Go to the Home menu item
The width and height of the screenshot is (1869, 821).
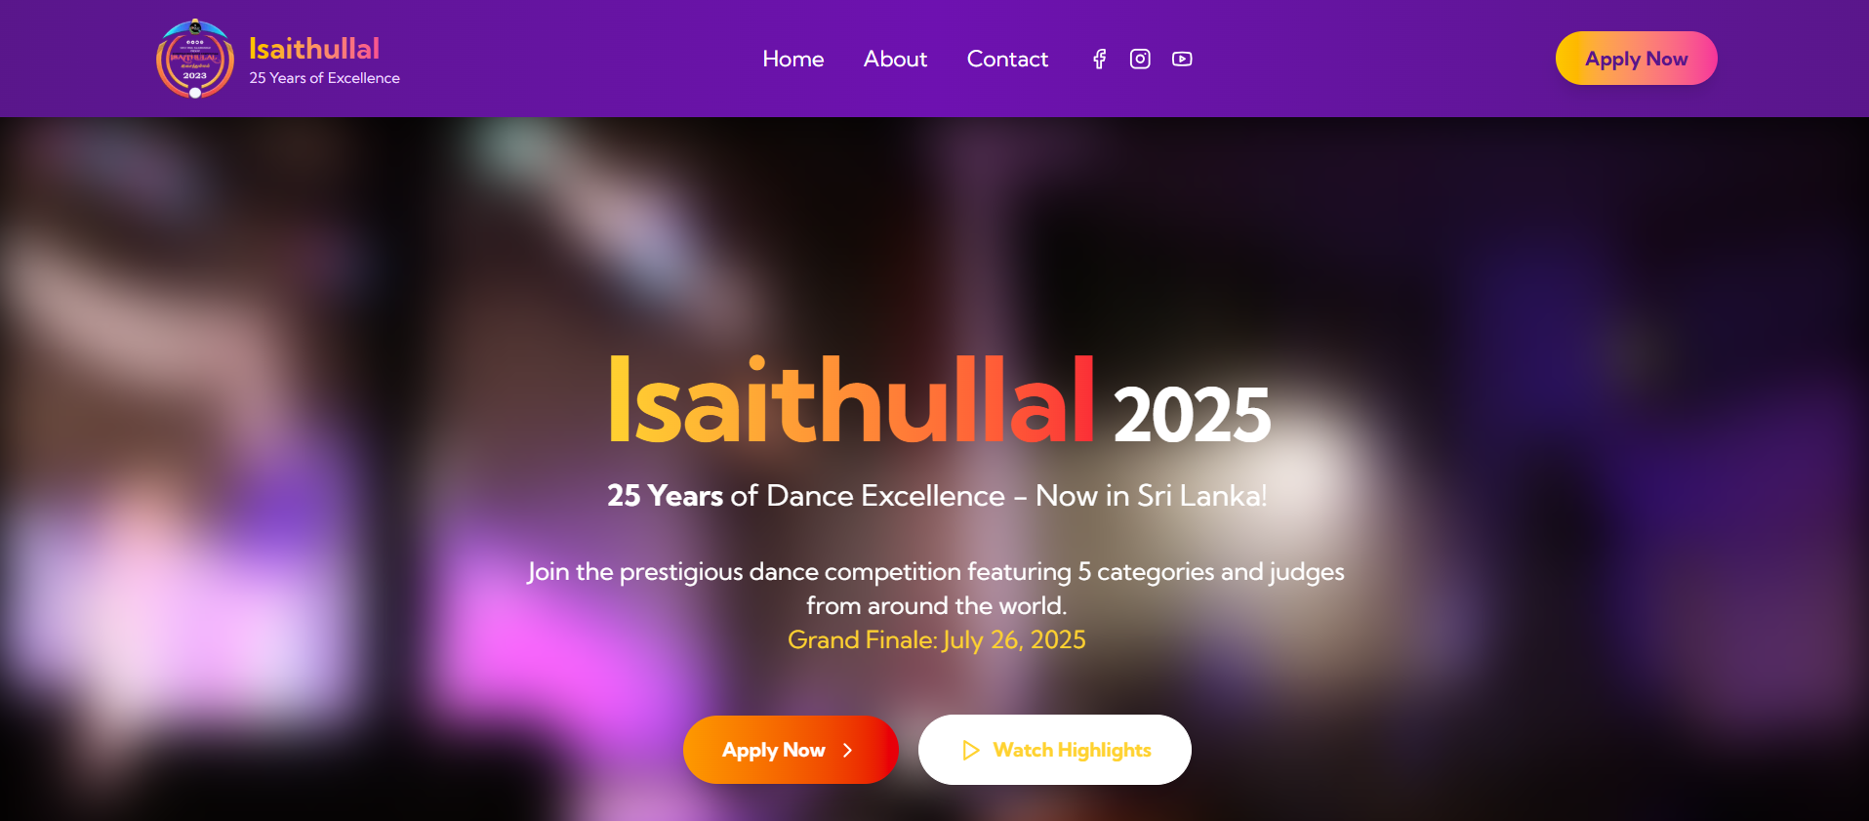pos(793,59)
